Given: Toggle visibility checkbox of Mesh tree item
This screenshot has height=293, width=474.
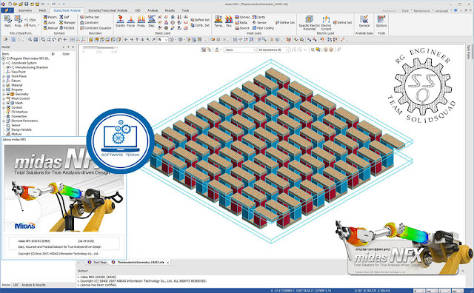Looking at the screenshot, I should tap(8, 103).
